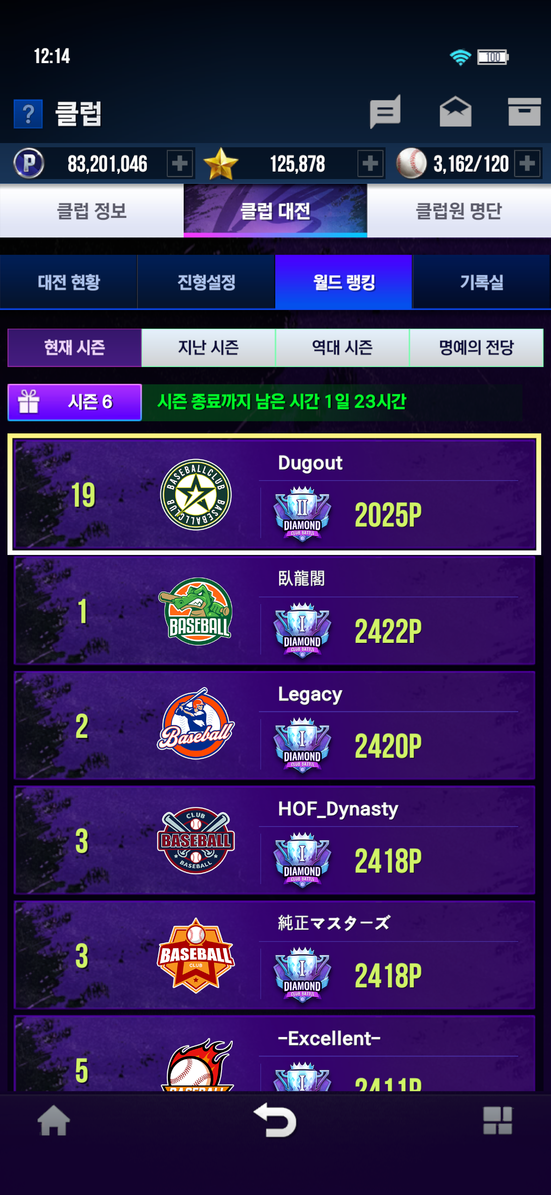Add more stars with plus button
Screen dimensions: 551x1195
pos(371,164)
